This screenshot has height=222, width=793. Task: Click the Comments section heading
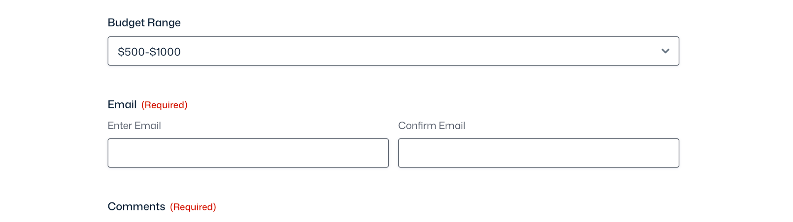[x=136, y=206]
